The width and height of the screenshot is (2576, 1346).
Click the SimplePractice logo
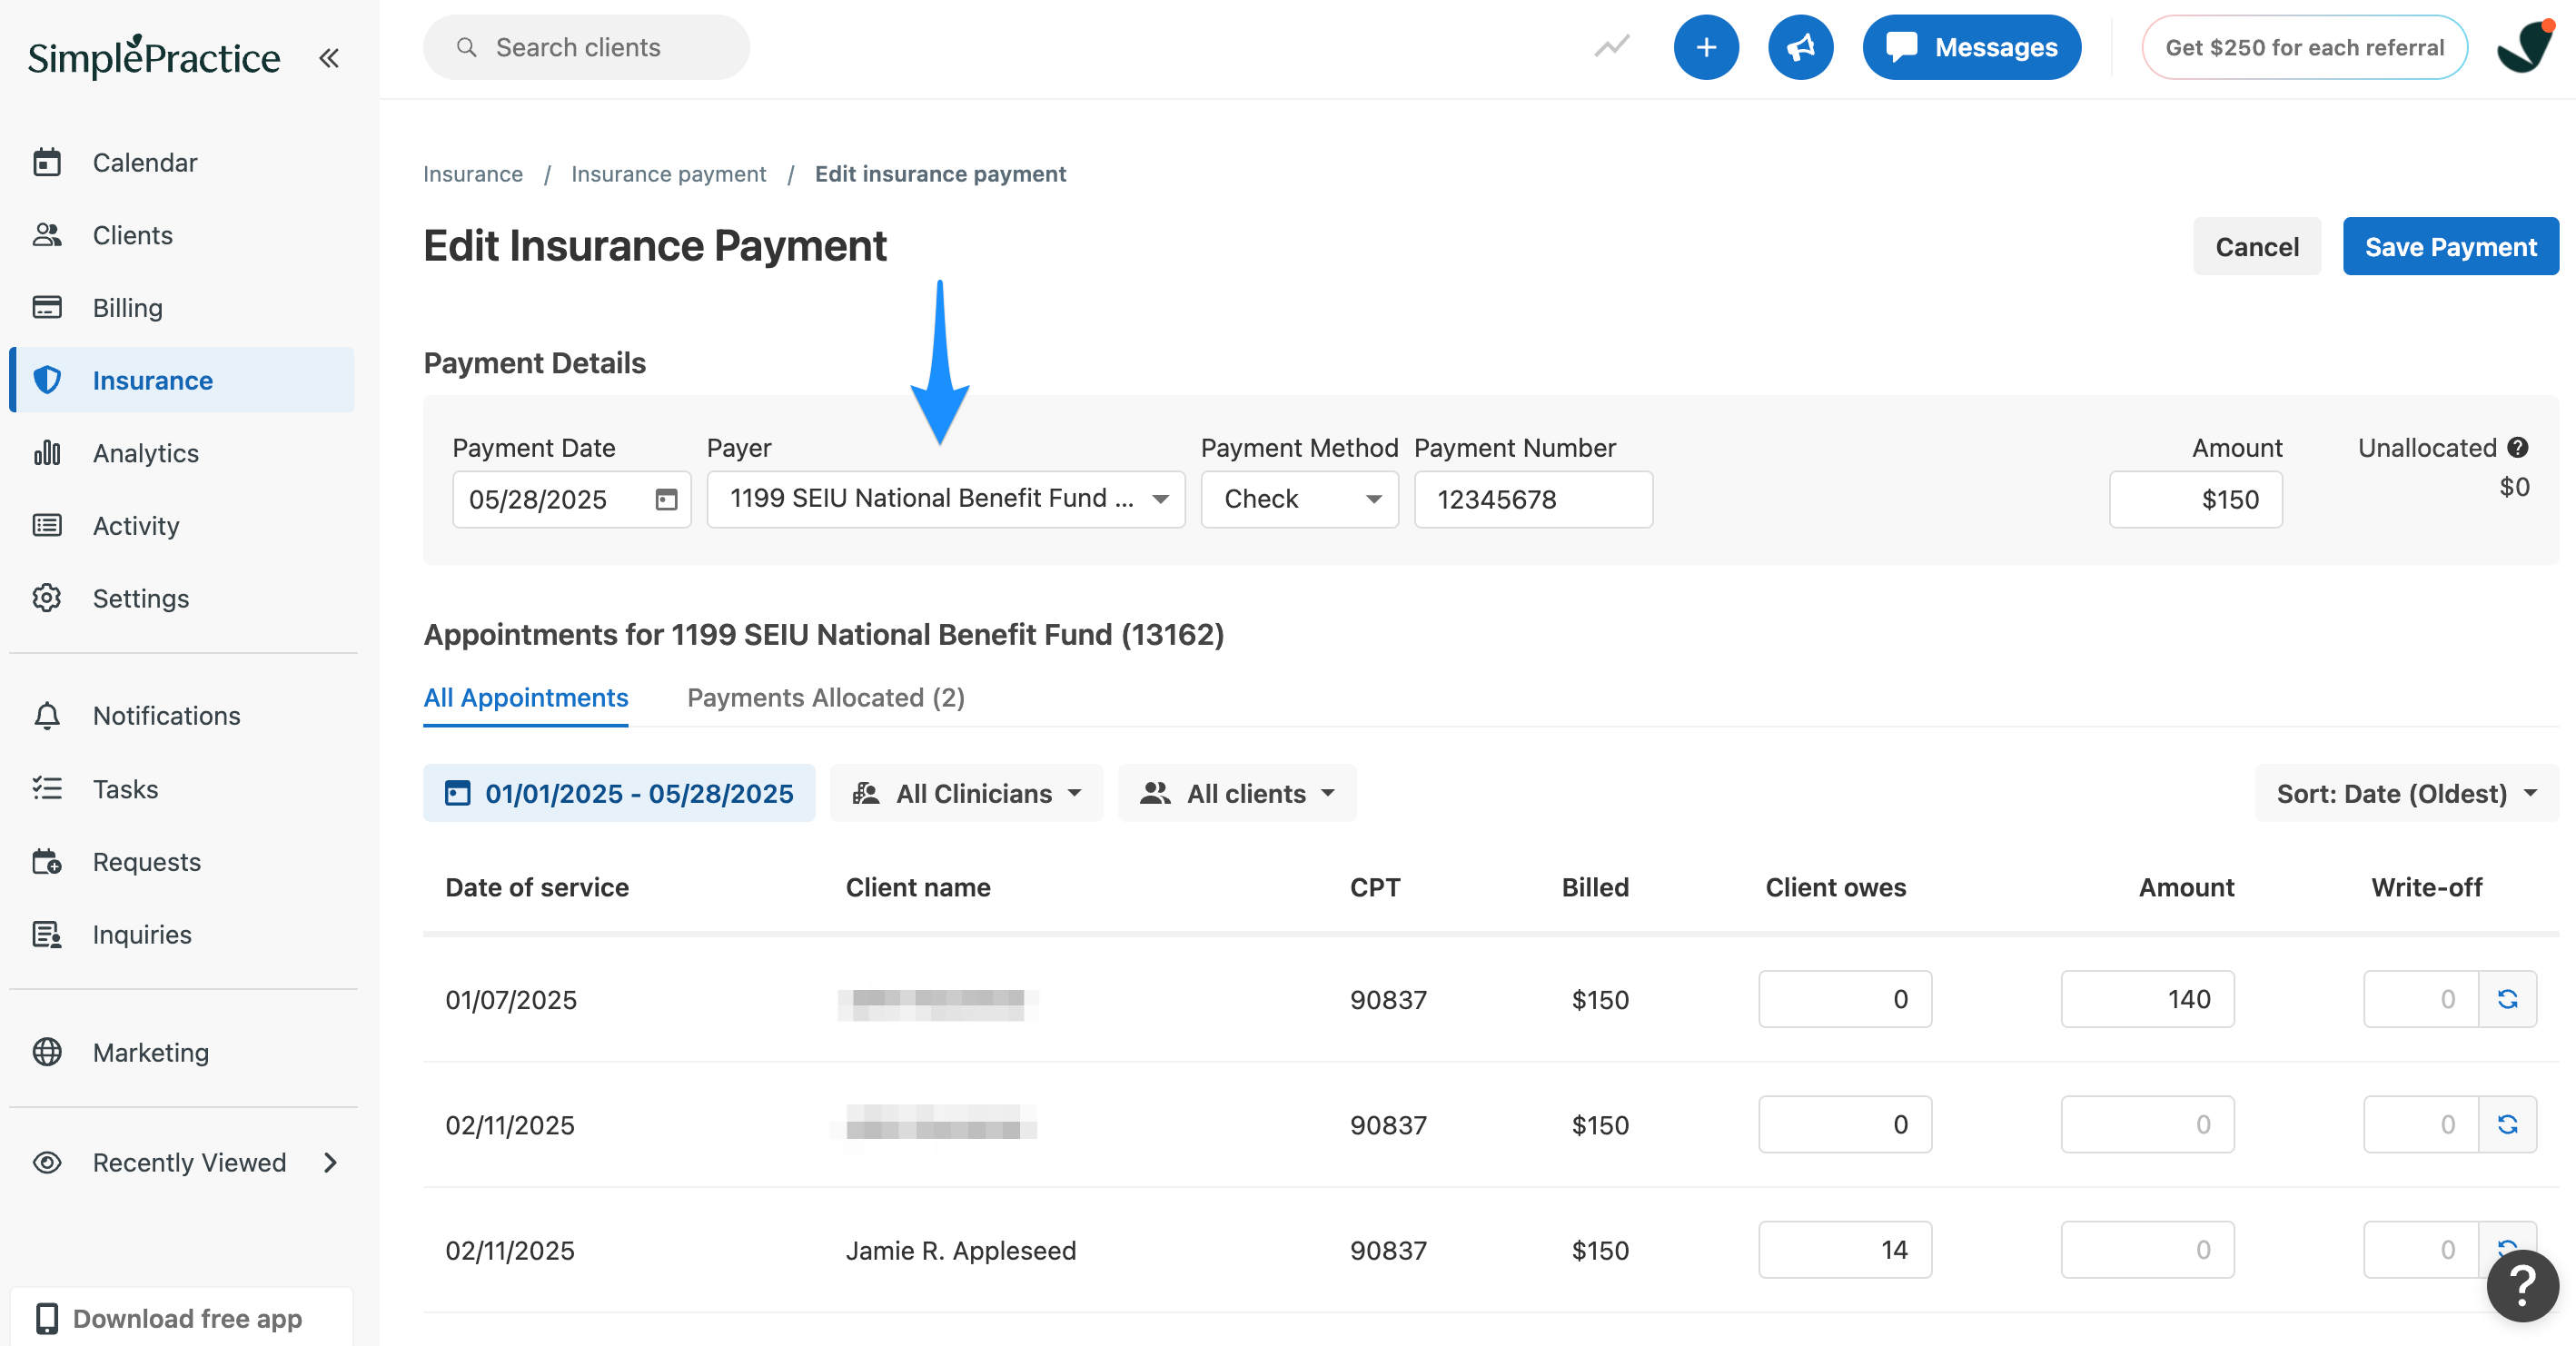point(154,57)
